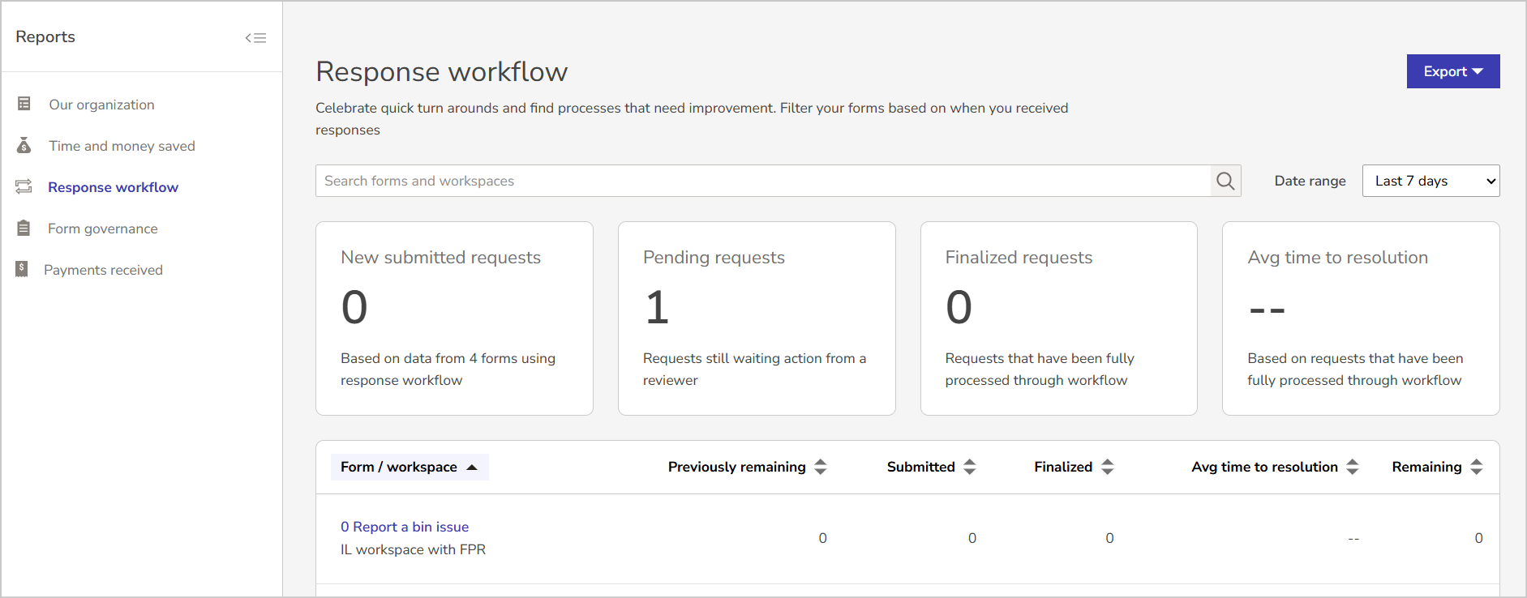Click the New submitted requests card title

(440, 258)
